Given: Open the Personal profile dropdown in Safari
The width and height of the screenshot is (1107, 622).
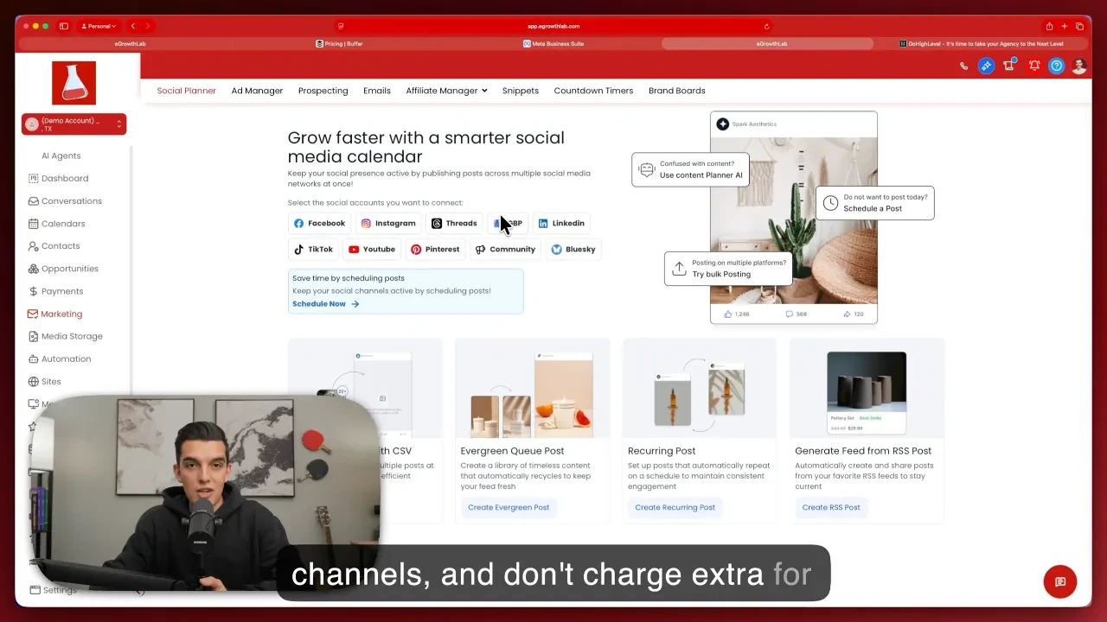Looking at the screenshot, I should point(99,26).
